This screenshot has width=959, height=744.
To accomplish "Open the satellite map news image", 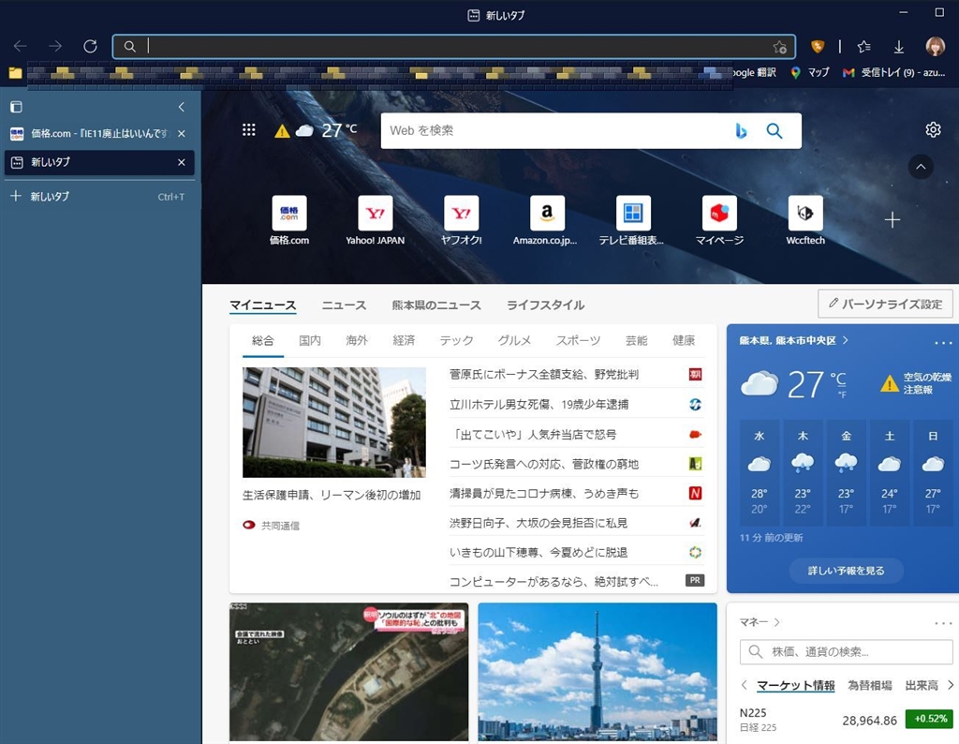I will click(349, 672).
